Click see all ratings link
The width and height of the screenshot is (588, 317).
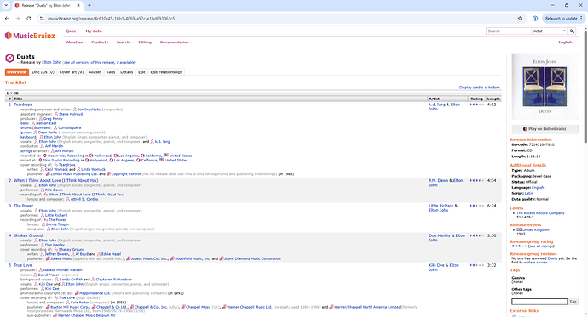coord(542,246)
